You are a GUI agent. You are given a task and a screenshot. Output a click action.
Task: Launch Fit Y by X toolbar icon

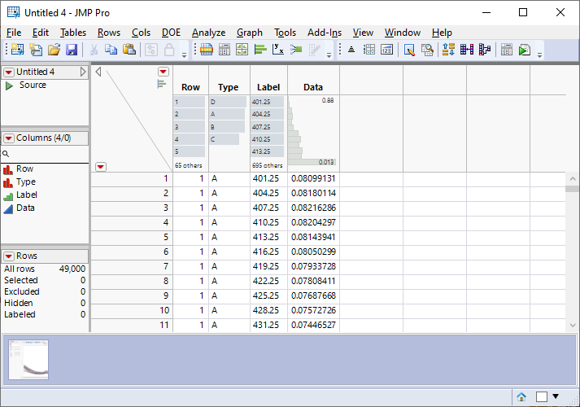pos(277,50)
